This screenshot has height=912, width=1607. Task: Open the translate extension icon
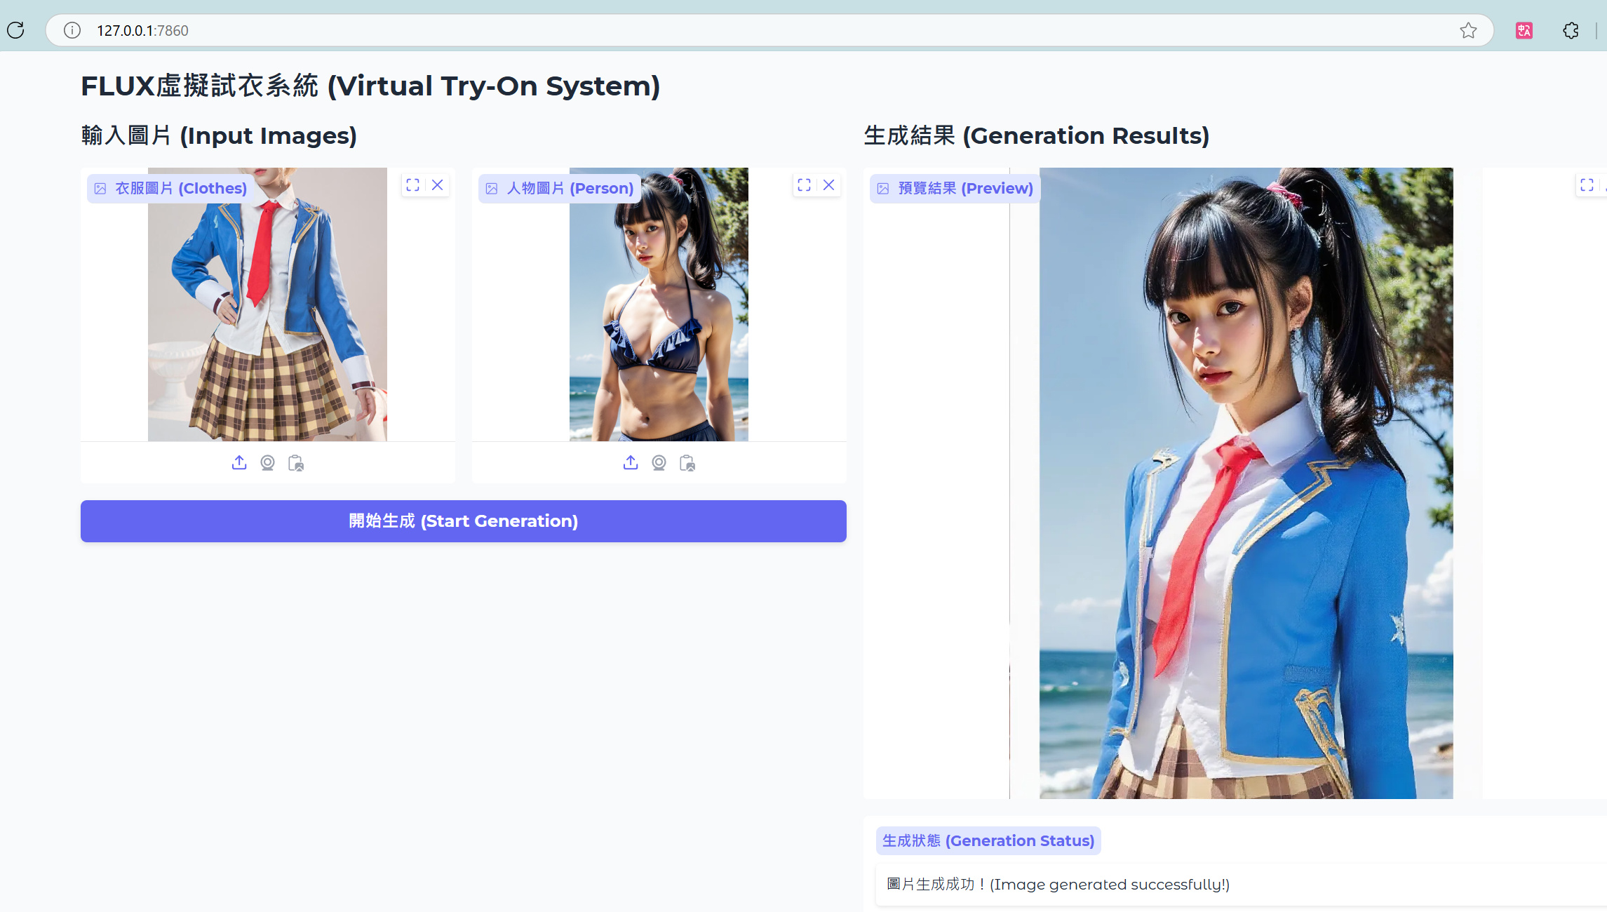pyautogui.click(x=1524, y=30)
